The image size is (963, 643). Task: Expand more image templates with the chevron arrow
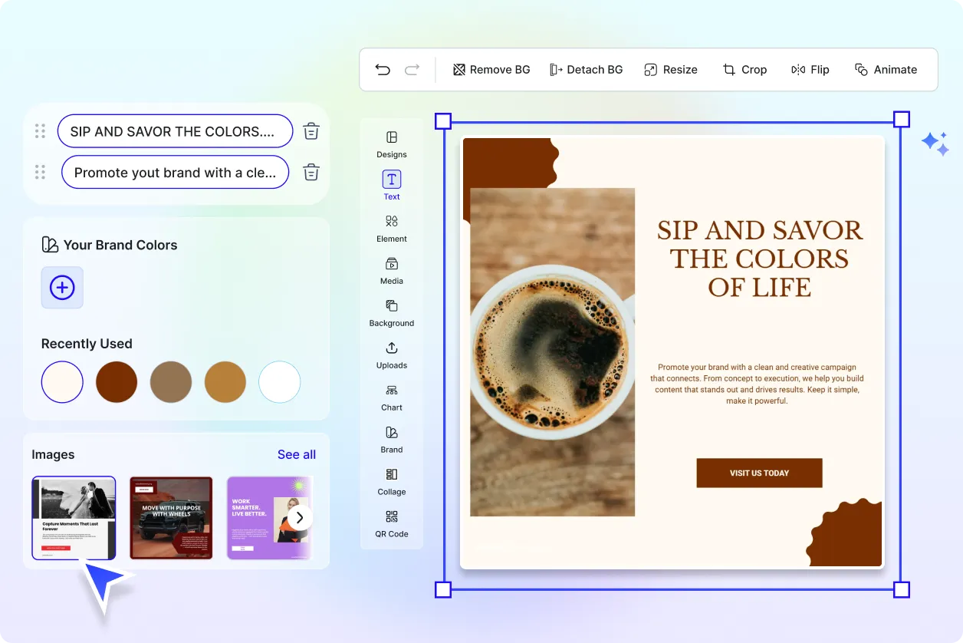pos(300,517)
